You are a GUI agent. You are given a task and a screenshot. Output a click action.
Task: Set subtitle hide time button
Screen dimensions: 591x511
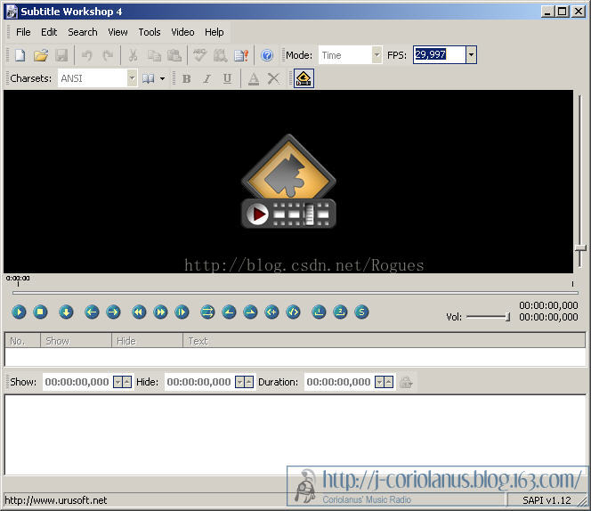250,312
